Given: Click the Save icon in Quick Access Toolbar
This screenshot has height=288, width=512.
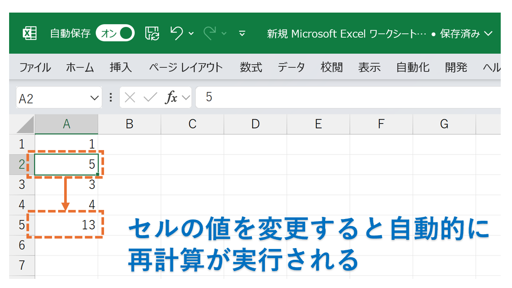Looking at the screenshot, I should click(153, 33).
